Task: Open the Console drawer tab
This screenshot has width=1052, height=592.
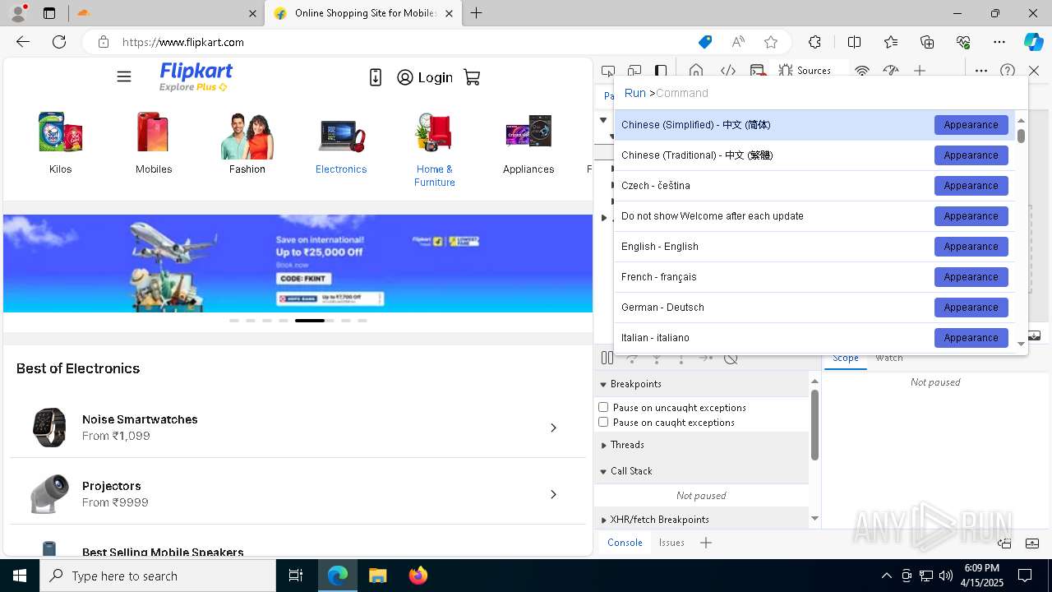Action: click(x=625, y=543)
